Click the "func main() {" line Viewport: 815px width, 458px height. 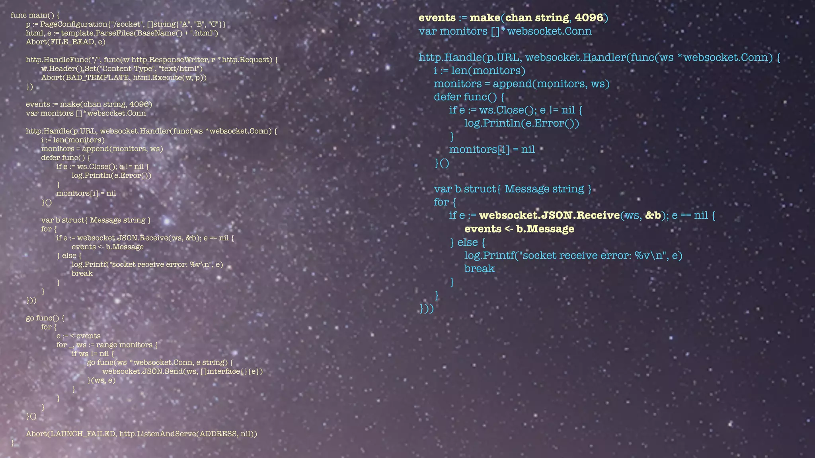tap(35, 16)
